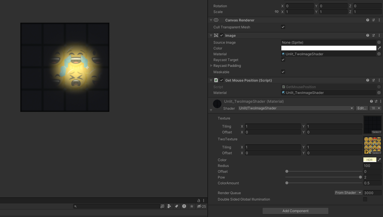This screenshot has width=383, height=217.
Task: Click the HDR Color eyedropper icon
Action: tap(380, 160)
